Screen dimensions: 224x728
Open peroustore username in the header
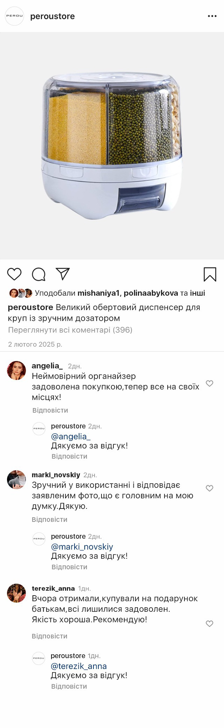(52, 16)
